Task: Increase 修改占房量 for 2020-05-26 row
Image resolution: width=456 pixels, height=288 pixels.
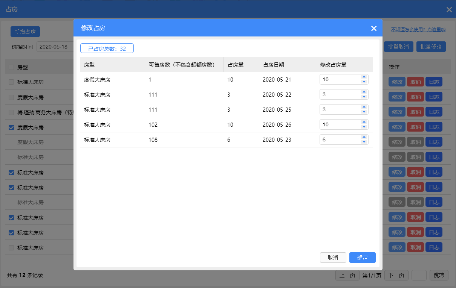Action: (364, 122)
